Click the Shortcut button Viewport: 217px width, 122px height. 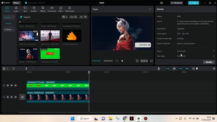tap(176, 3)
